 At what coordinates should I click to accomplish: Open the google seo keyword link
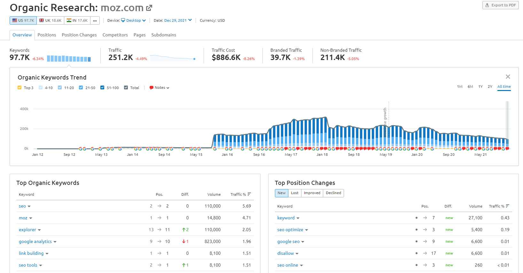click(288, 241)
